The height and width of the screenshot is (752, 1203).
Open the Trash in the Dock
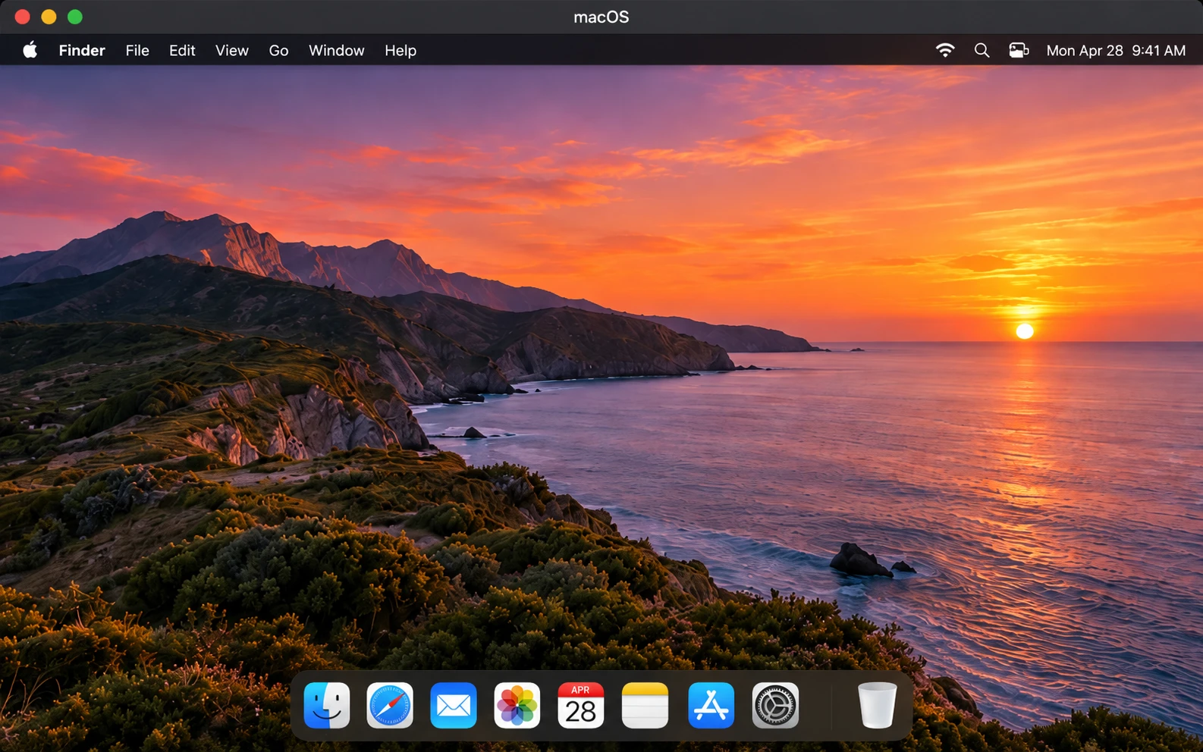(x=877, y=705)
